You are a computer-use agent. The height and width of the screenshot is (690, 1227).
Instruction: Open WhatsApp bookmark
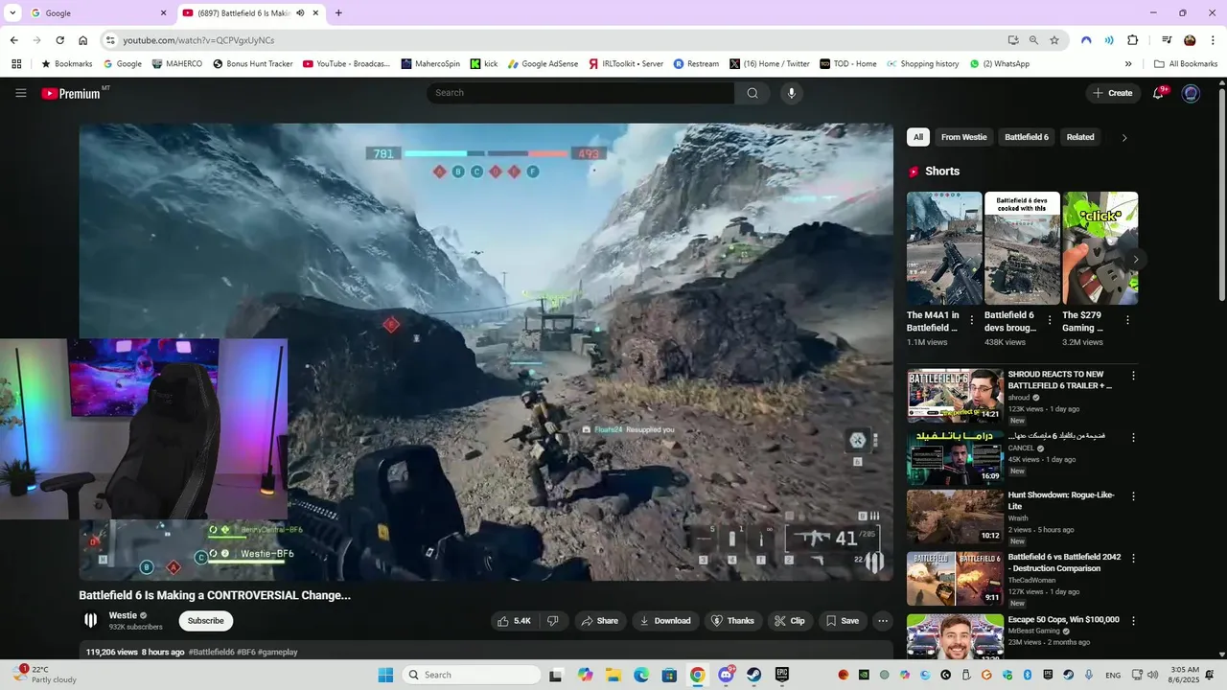[x=1000, y=64]
